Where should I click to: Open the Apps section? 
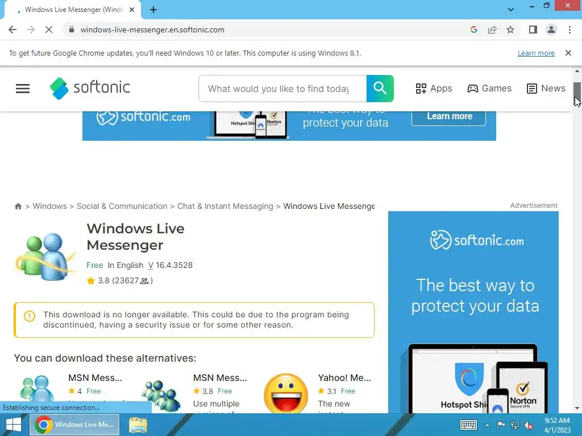[x=434, y=88]
